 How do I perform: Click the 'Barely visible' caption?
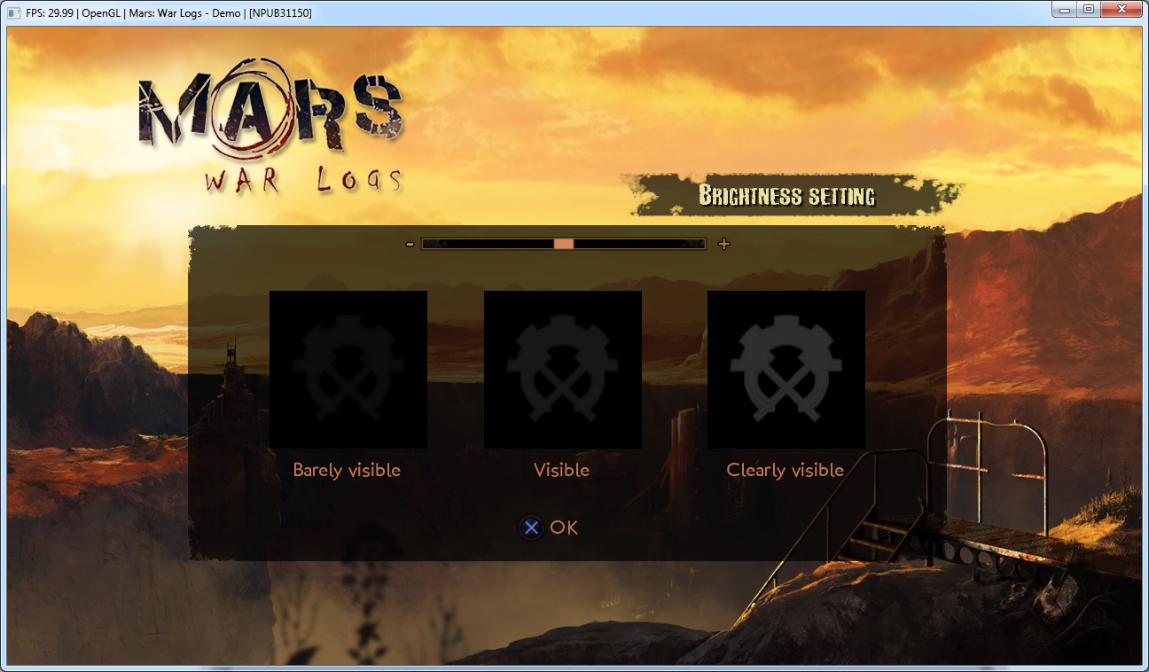pos(347,471)
